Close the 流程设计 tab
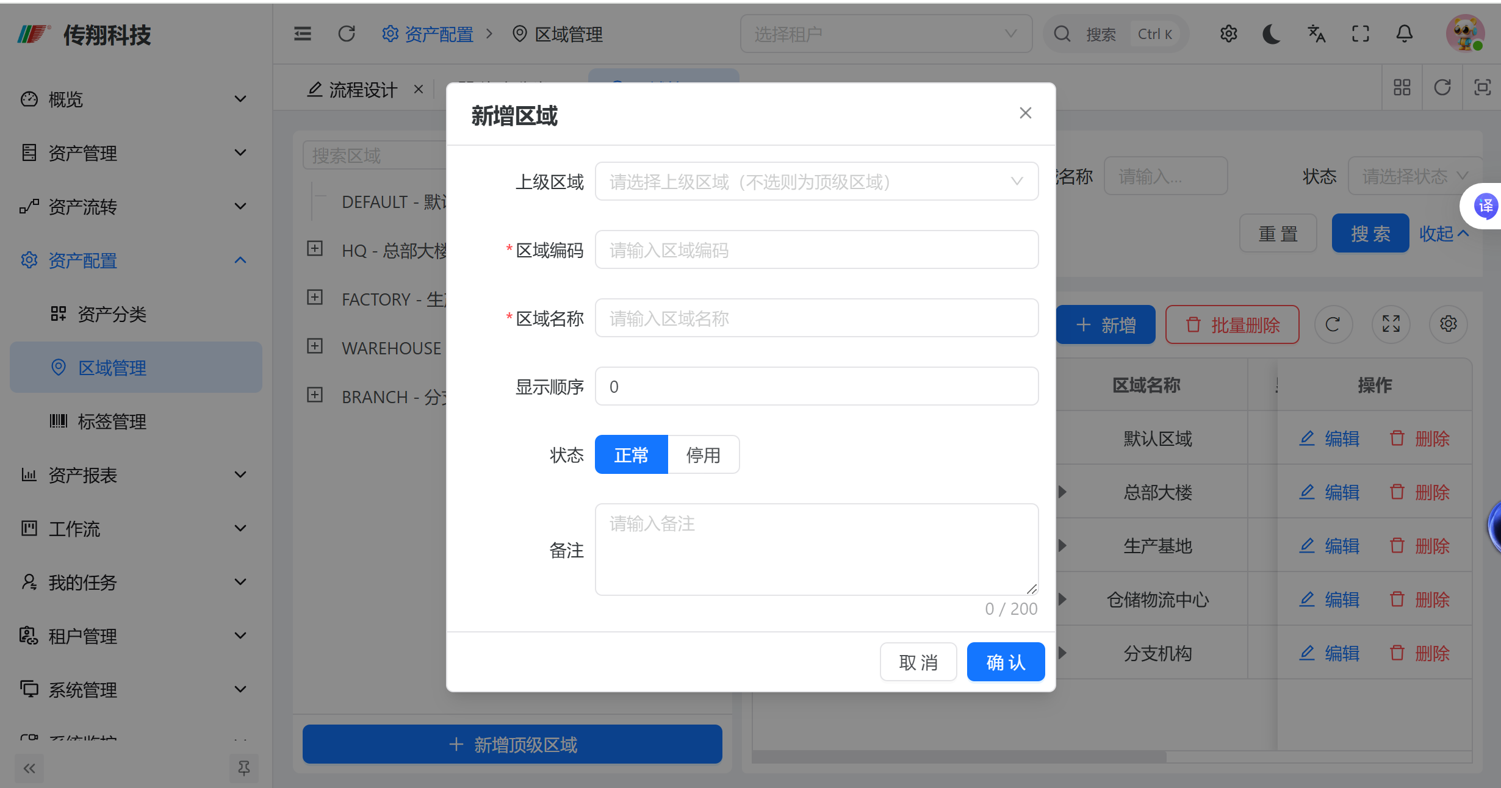The image size is (1501, 788). 419,90
